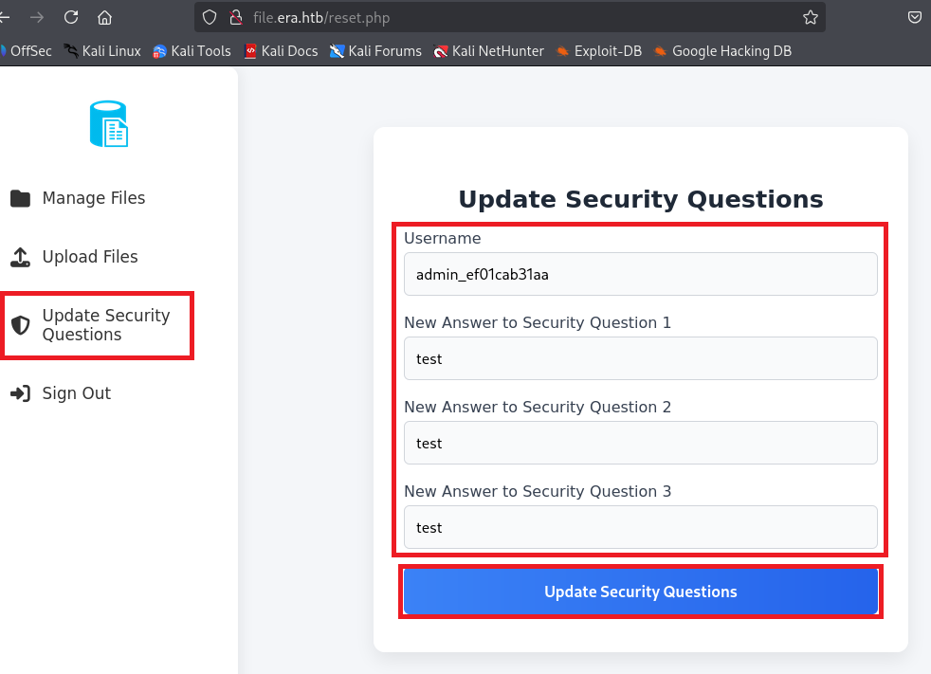Image resolution: width=931 pixels, height=674 pixels.
Task: Submit the Update Security Questions button
Action: (641, 592)
